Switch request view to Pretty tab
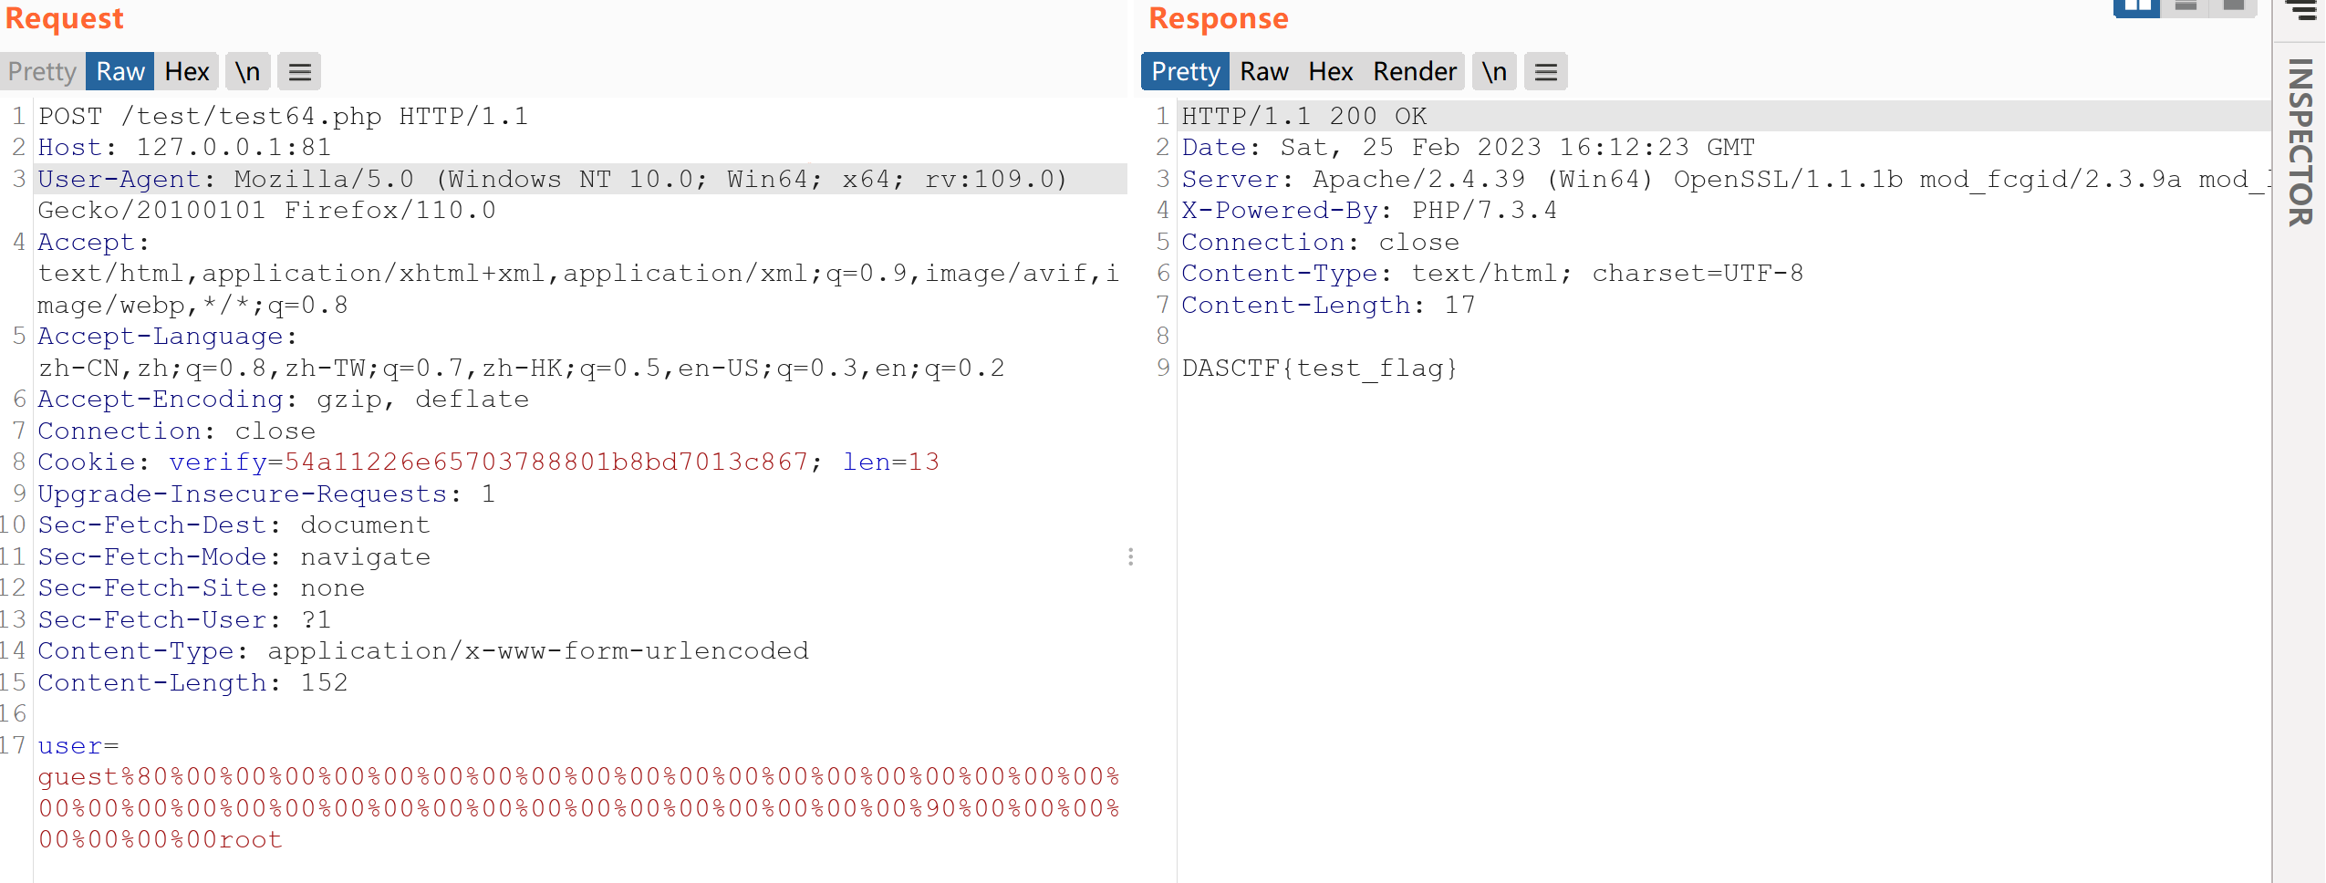This screenshot has height=883, width=2326. coord(42,72)
